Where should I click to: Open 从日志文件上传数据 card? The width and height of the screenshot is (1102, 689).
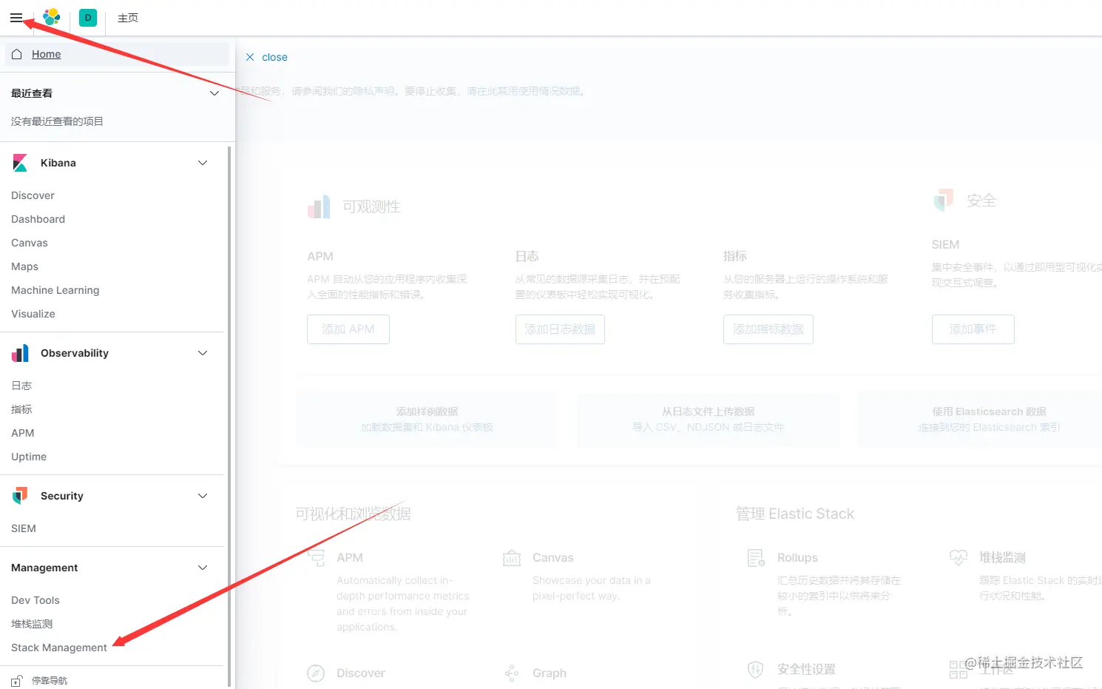[x=709, y=420]
